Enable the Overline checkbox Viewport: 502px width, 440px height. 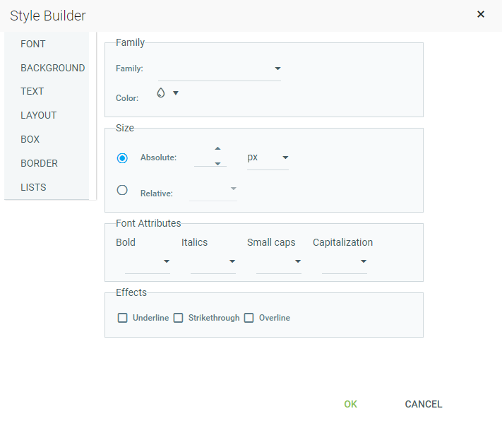(249, 318)
